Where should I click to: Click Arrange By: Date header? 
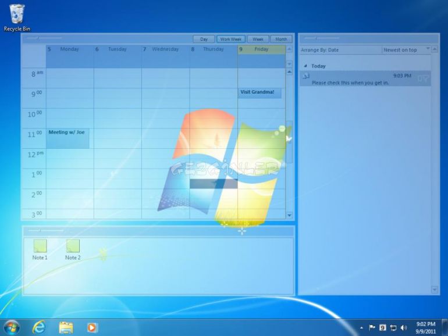(x=320, y=50)
